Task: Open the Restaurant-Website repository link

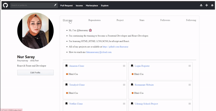Action: tap(144, 85)
